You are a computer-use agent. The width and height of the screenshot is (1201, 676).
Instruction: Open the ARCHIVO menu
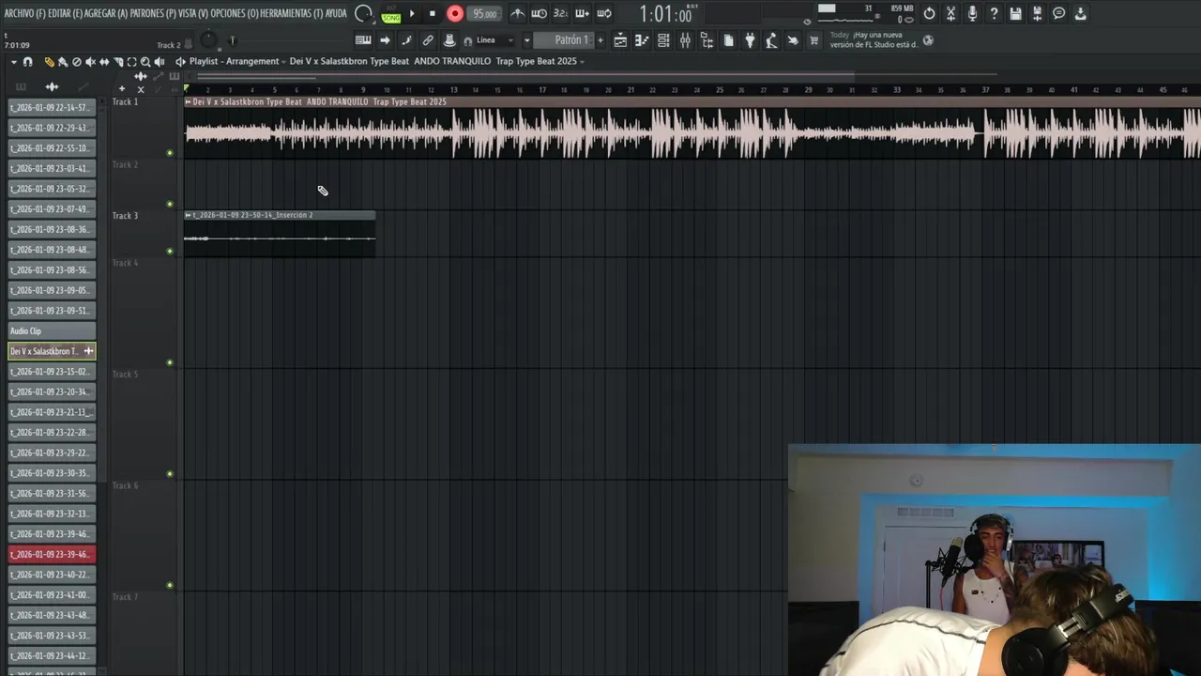[24, 13]
